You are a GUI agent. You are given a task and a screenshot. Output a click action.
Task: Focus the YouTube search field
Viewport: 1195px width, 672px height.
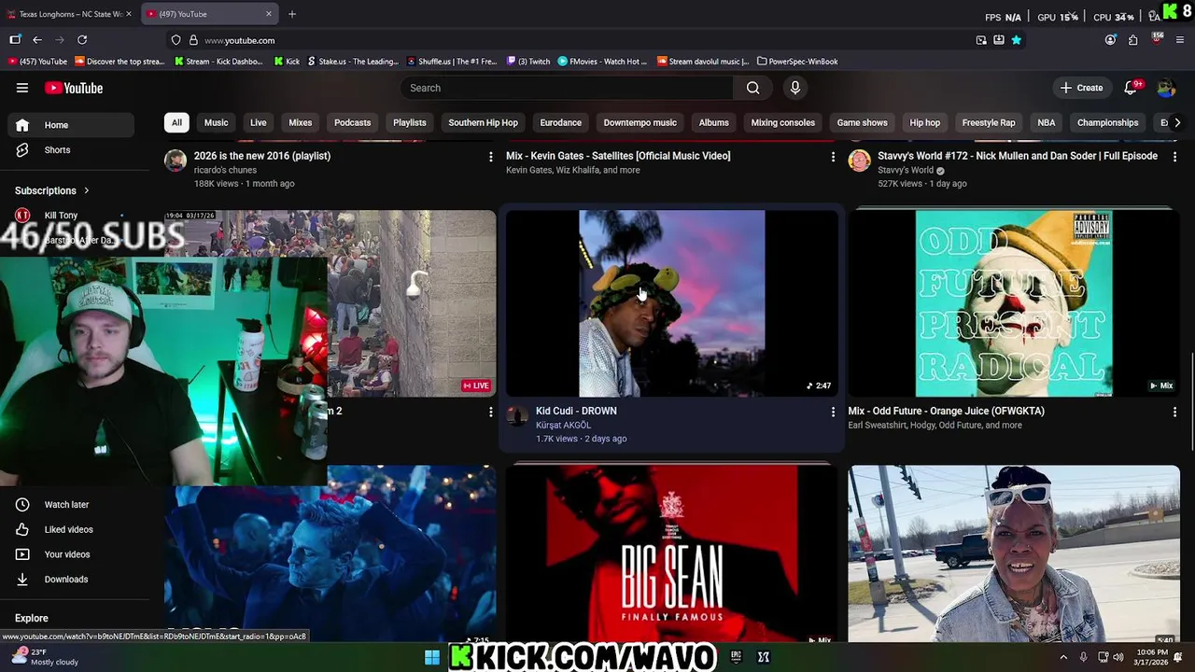coord(567,88)
